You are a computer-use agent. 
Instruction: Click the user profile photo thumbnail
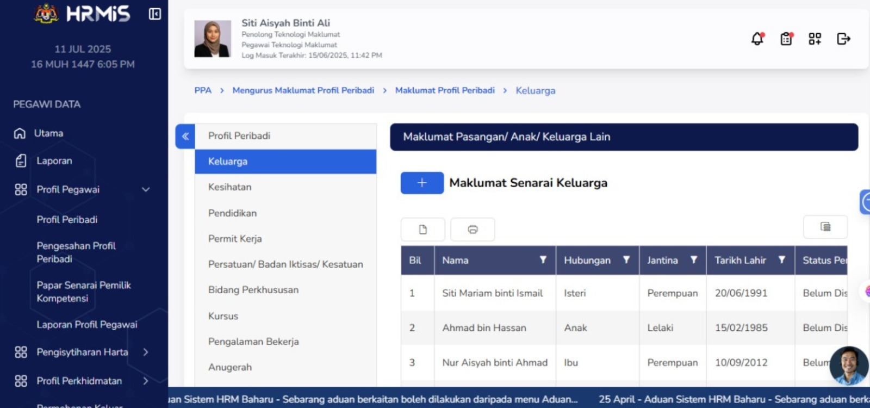(x=213, y=39)
